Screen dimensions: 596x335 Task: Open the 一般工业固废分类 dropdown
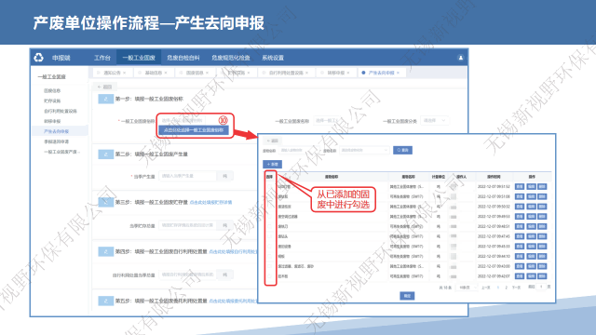pyautogui.click(x=435, y=121)
